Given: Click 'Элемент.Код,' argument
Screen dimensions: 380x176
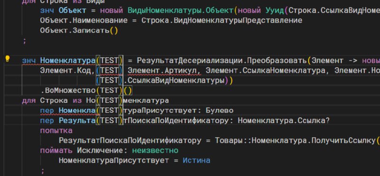Looking at the screenshot, I should 67,71.
